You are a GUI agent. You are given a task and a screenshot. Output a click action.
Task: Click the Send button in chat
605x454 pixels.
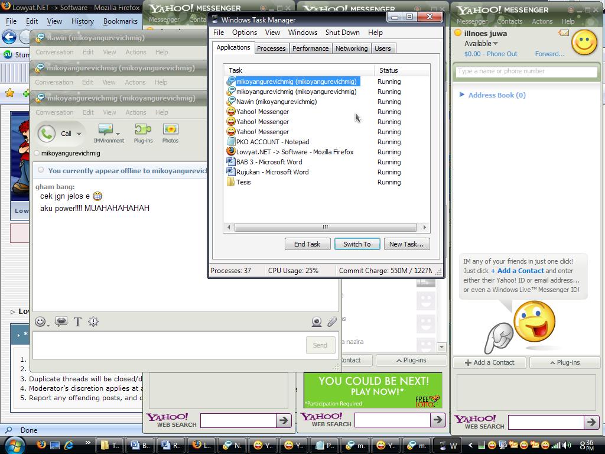320,345
